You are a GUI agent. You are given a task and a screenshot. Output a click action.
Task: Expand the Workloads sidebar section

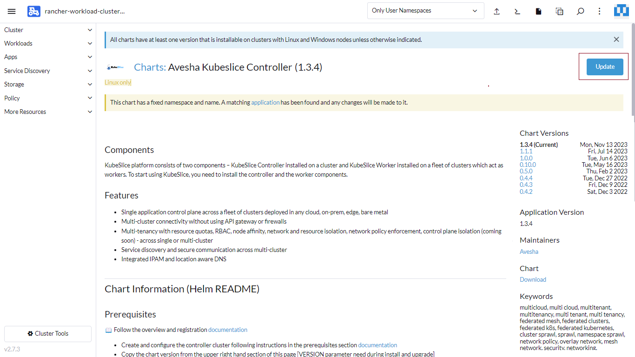[x=48, y=43]
